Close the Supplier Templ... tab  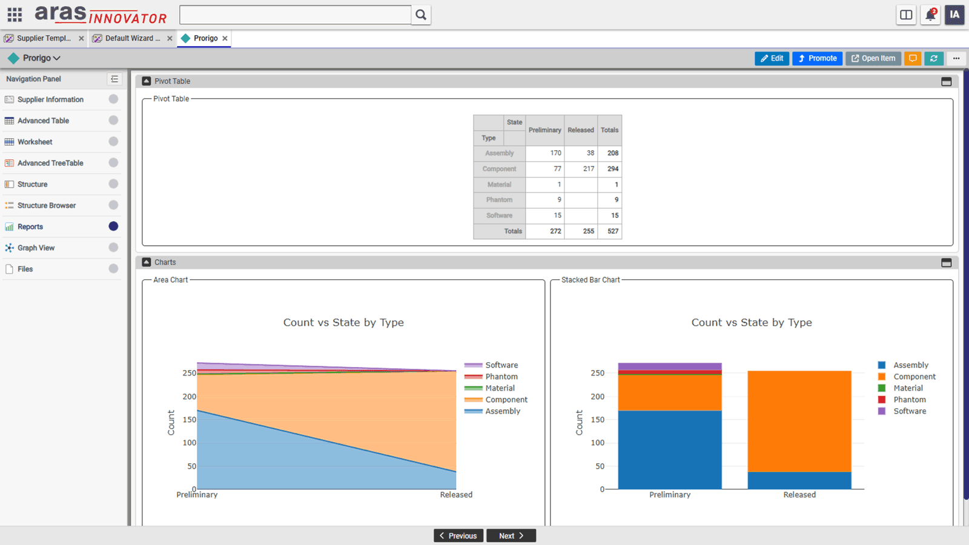coord(81,38)
